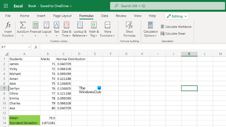The width and height of the screenshot is (226, 127).
Task: Select Ava's marks cell showing 80
Action: (x=48, y=108)
